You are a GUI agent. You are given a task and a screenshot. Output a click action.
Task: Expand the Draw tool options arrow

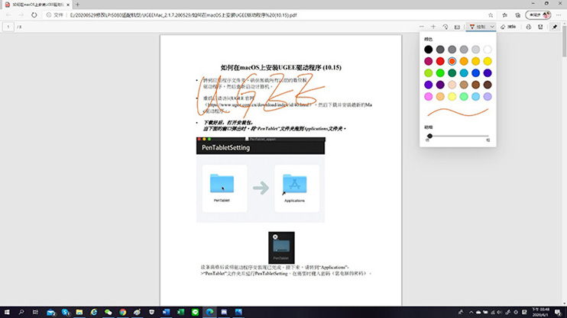[x=492, y=27]
